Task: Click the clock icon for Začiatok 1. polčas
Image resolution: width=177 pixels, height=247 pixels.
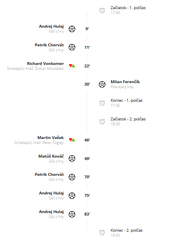Action: pyautogui.click(x=102, y=10)
